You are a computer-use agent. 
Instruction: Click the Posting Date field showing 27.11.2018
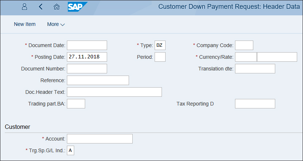87,57
